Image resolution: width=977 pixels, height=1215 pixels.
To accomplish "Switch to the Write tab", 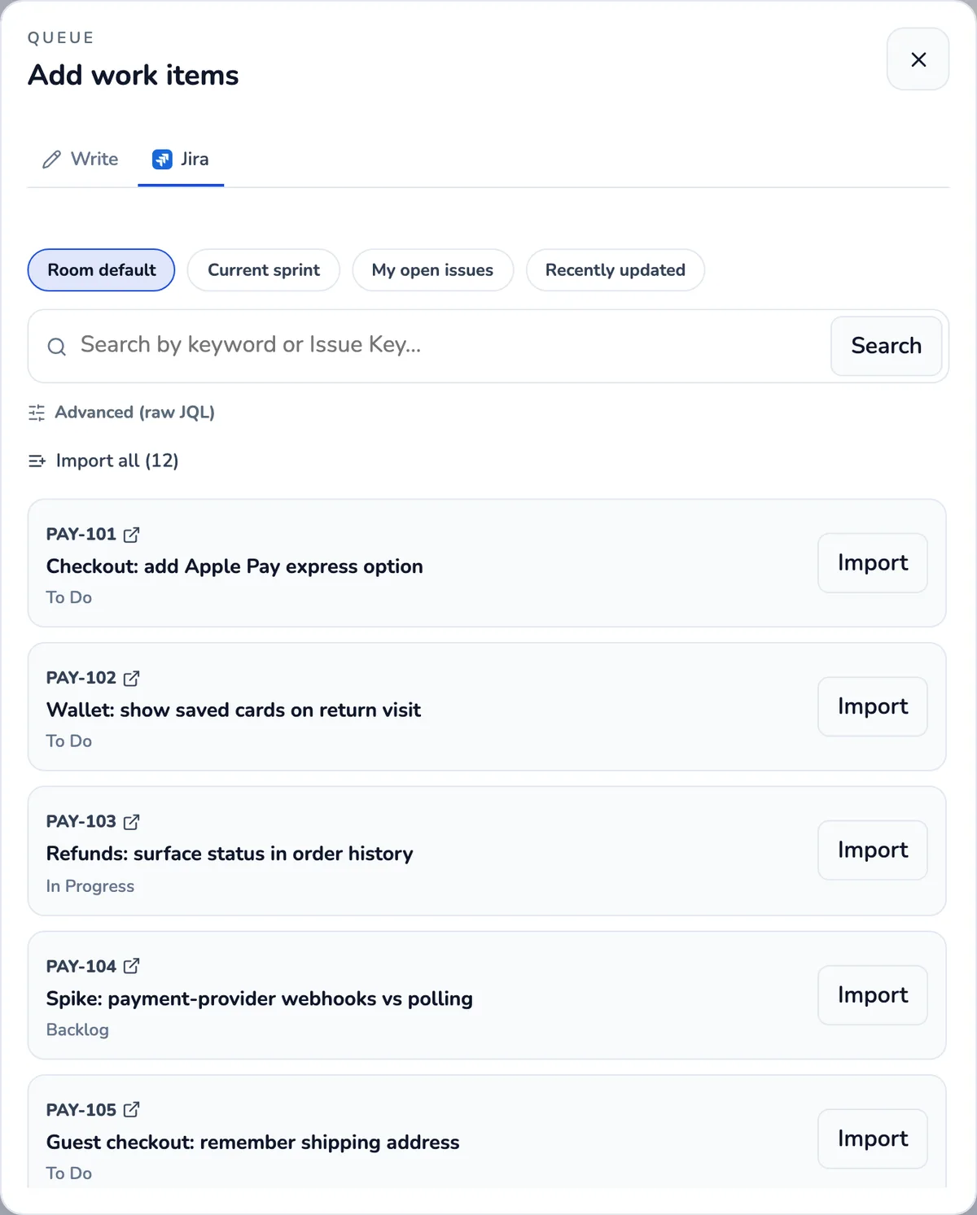I will [81, 159].
